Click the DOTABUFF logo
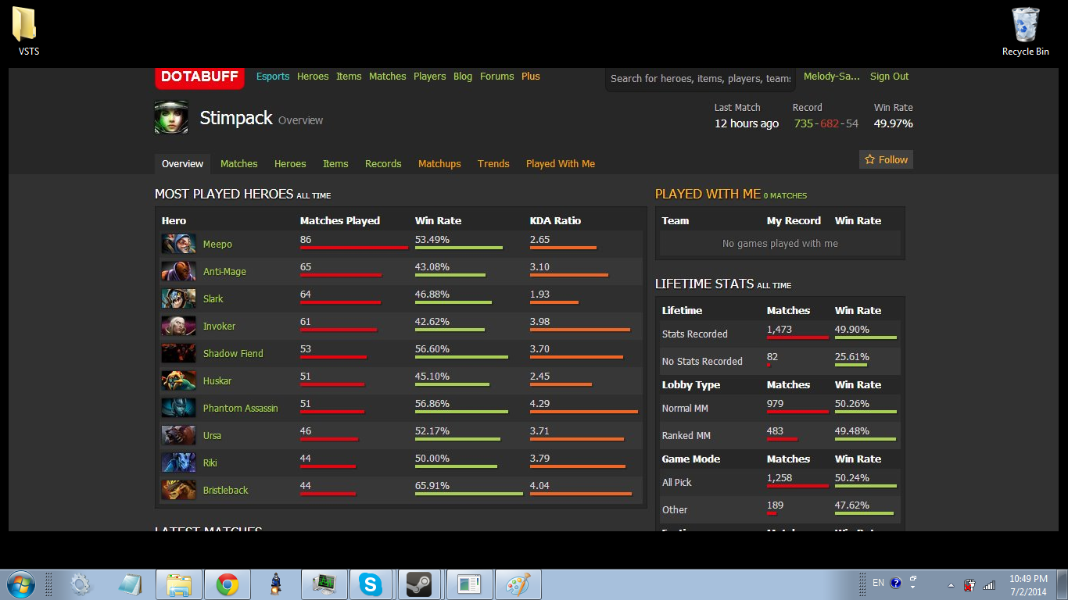The image size is (1068, 600). pyautogui.click(x=199, y=77)
